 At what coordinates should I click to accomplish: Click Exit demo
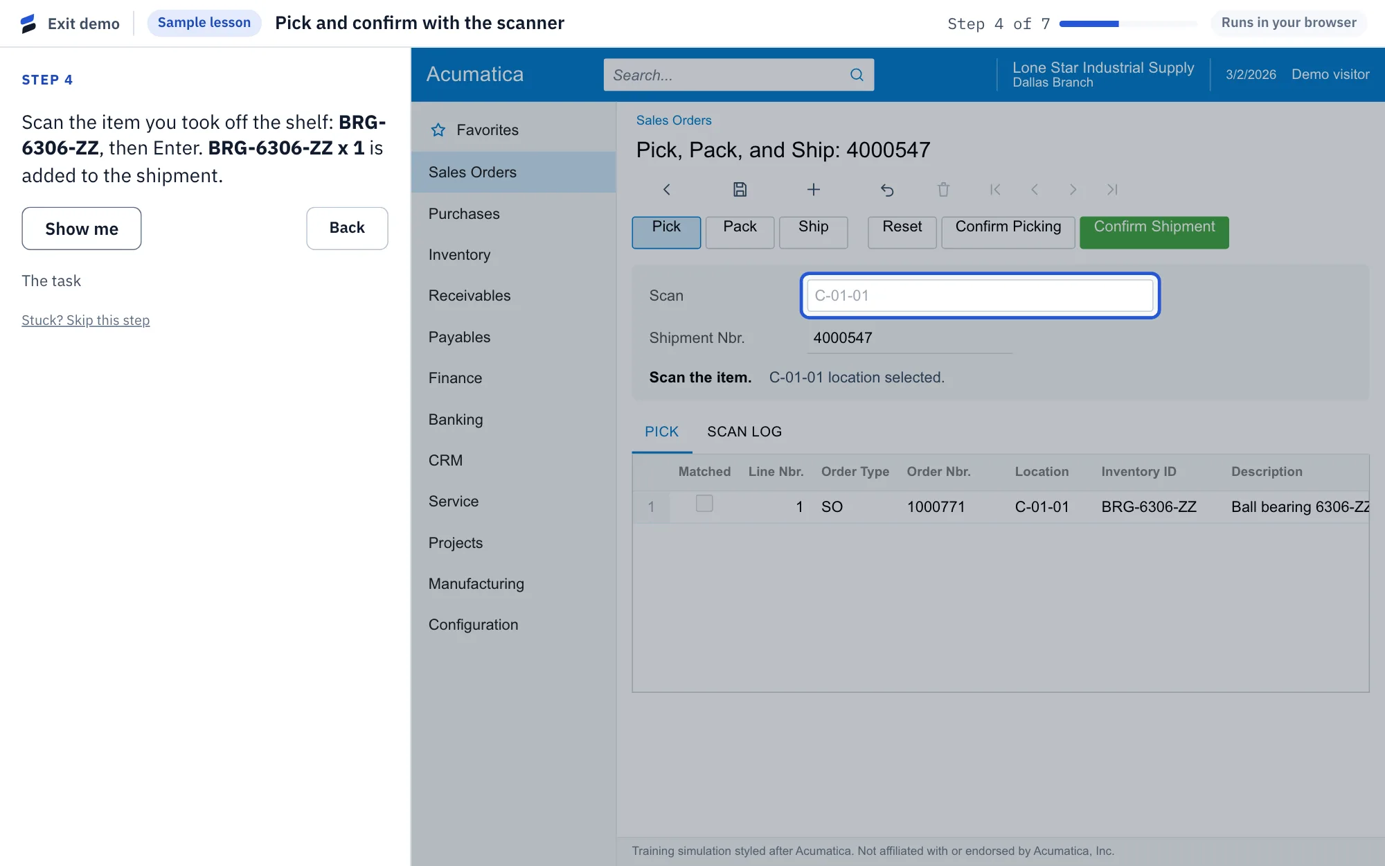(84, 24)
